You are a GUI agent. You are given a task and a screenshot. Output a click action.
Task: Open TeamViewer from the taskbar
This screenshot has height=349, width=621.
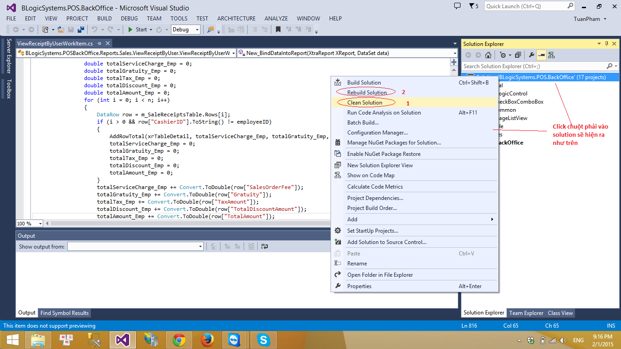[235, 339]
